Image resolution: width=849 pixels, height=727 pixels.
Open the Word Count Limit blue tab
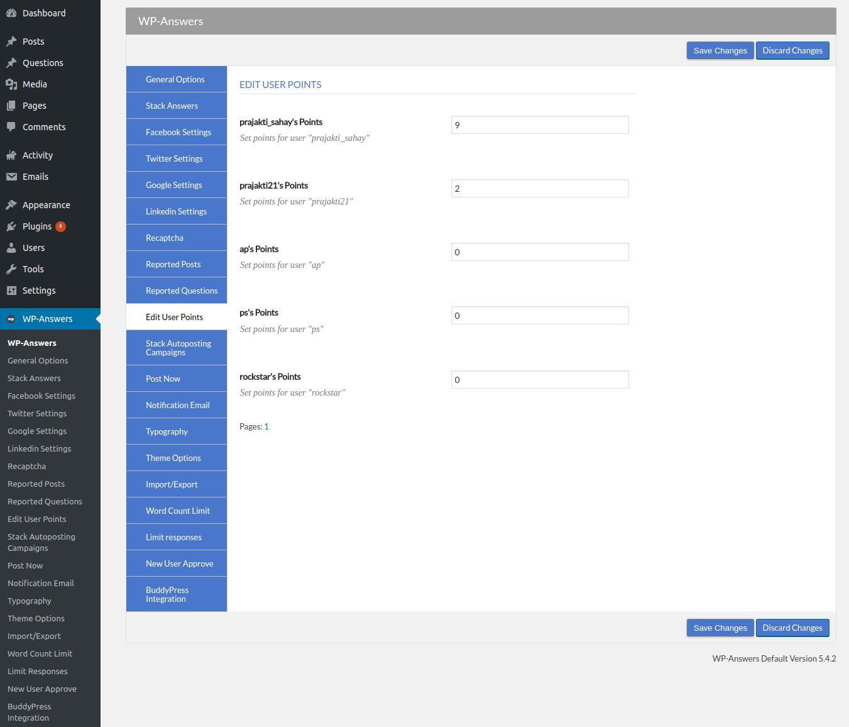(x=177, y=511)
